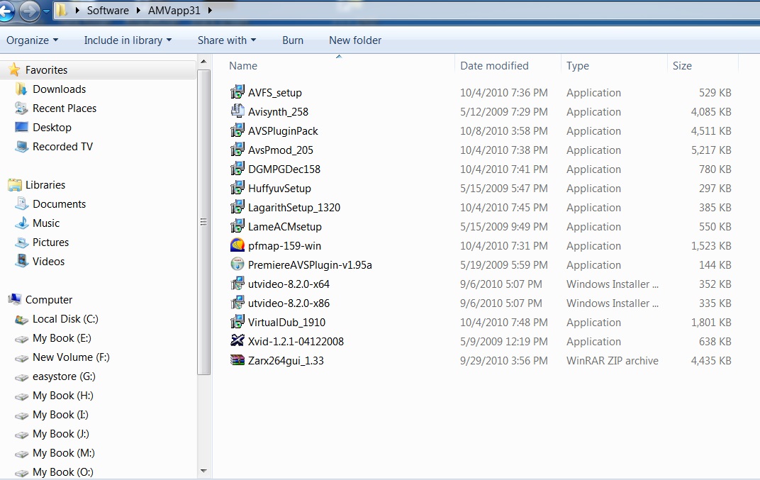Click the Zarx264gui_1.33 WinRAR archive icon
The image size is (760, 480).
[x=237, y=360]
